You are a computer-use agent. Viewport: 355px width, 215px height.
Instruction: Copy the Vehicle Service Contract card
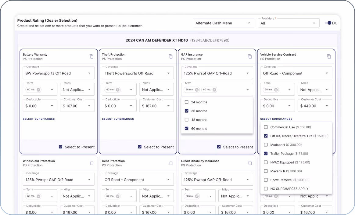click(329, 56)
